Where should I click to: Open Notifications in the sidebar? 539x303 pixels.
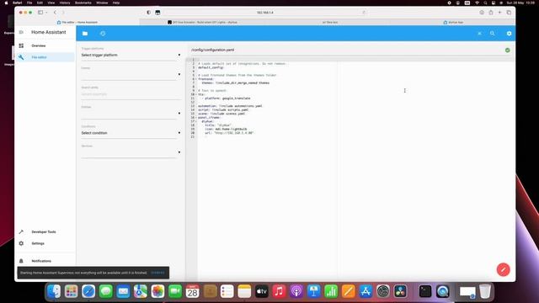point(45,261)
